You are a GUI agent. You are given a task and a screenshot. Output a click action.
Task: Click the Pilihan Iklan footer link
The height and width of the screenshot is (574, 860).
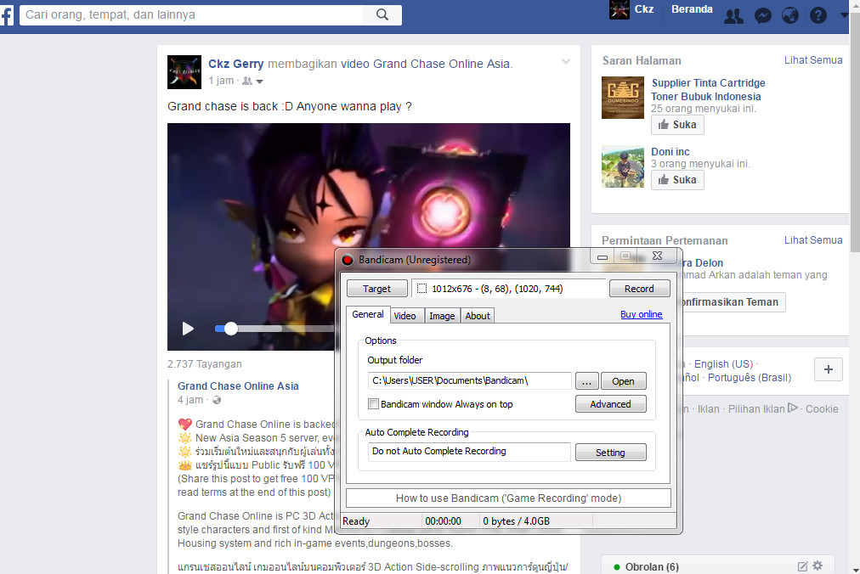click(763, 408)
